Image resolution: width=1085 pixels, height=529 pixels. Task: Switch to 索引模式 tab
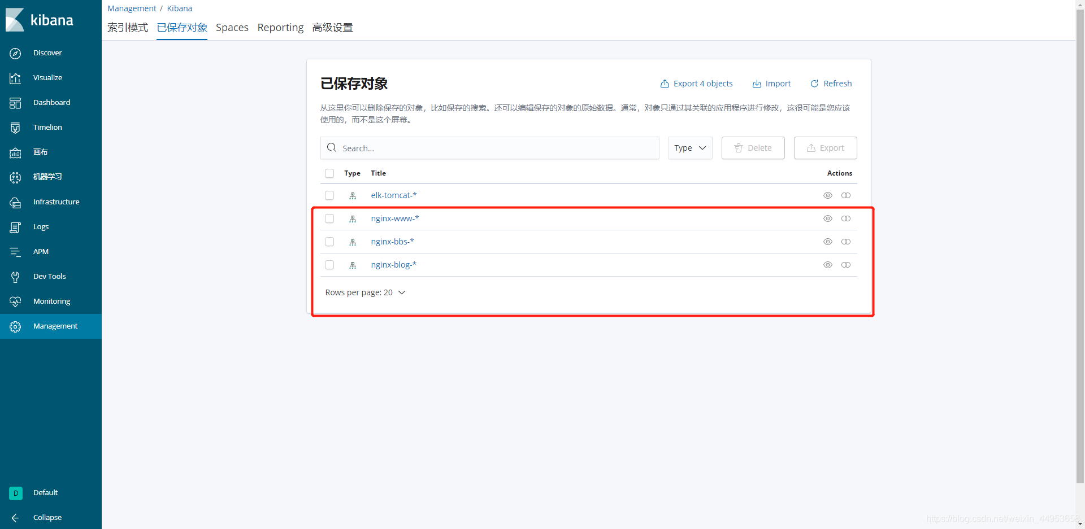point(128,28)
